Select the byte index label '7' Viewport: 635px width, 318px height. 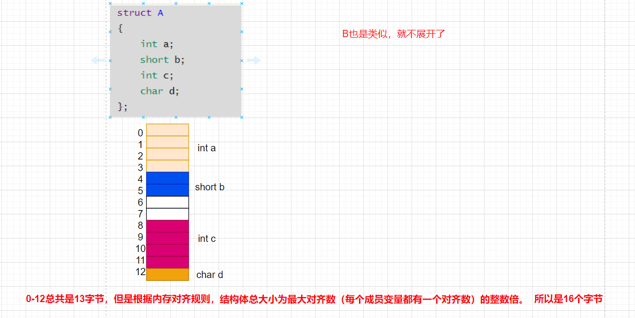140,214
